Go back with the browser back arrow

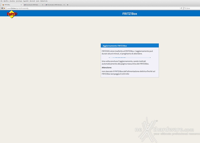[x=2, y=8]
